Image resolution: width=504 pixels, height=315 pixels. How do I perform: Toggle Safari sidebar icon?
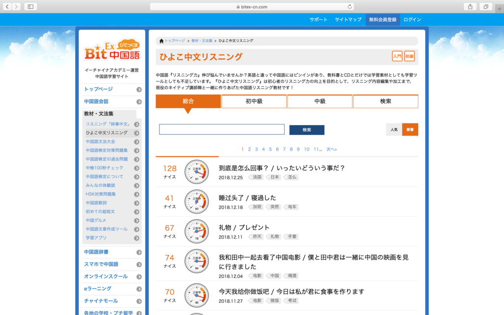31,6
